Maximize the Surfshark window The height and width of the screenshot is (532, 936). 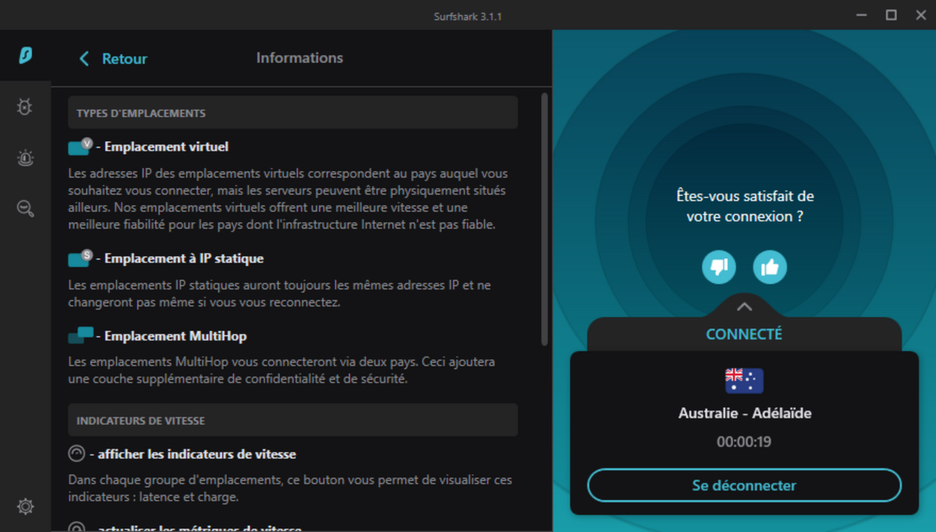891,15
